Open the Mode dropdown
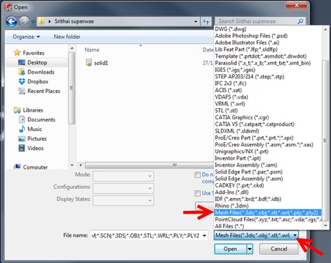 point(123,176)
